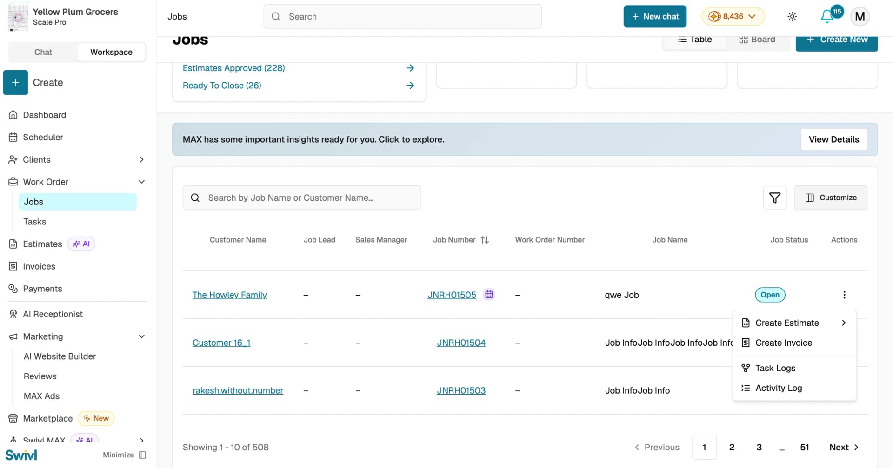The height and width of the screenshot is (468, 893).
Task: Open job JNRH01505
Action: point(452,295)
